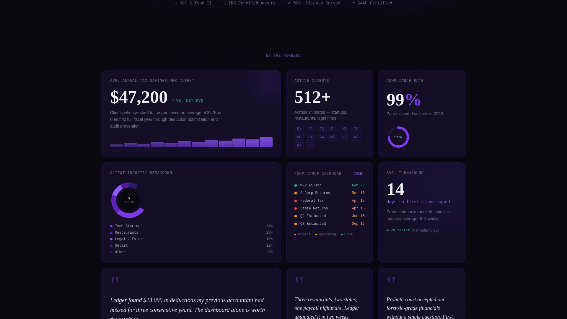Click the 2026 year badge
This screenshot has width=567, height=319.
click(358, 174)
